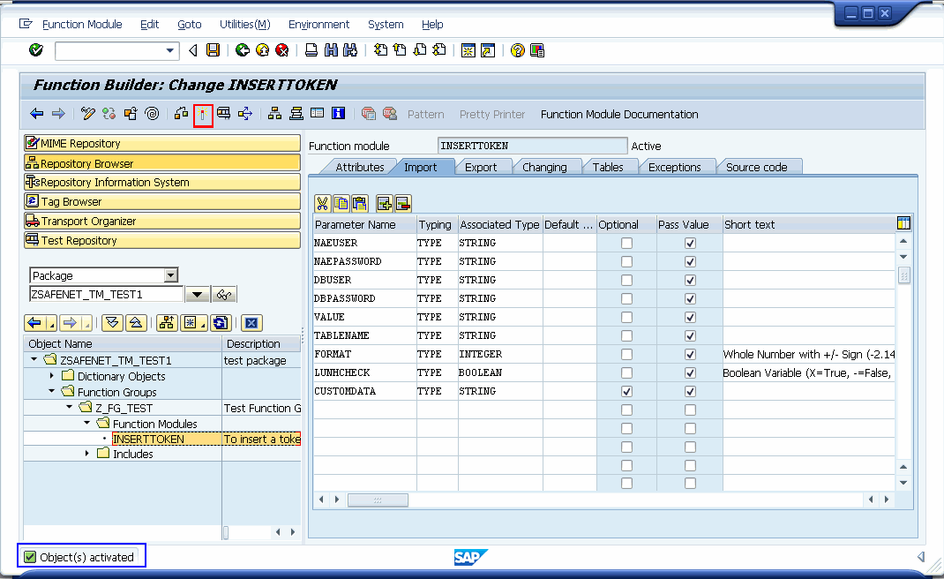Viewport: 944px width, 579px height.
Task: Switch to the Source code tab
Action: click(756, 167)
